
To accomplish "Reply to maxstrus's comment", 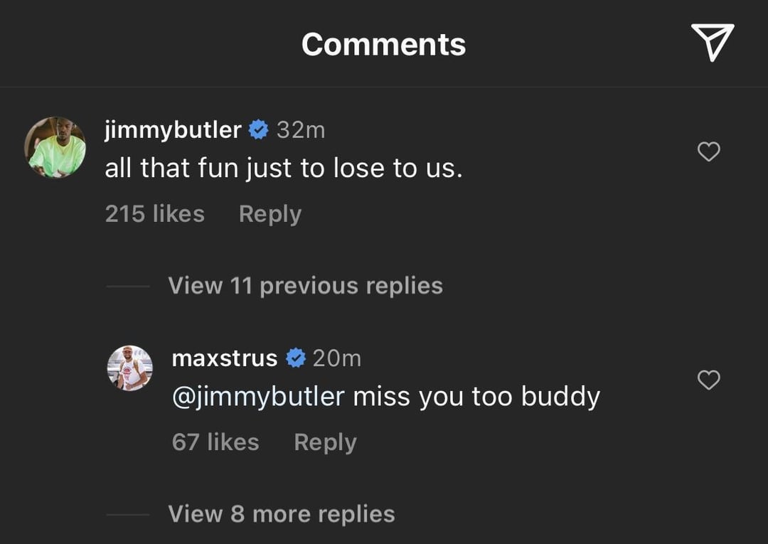I will 325,442.
